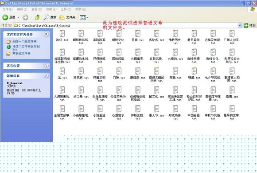Open the 文件 menu
257x173 pixels.
point(8,9)
